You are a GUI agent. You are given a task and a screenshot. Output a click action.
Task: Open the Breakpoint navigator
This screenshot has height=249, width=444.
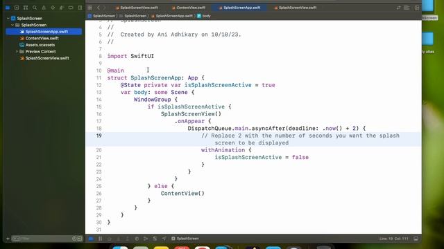pyautogui.click(x=71, y=8)
